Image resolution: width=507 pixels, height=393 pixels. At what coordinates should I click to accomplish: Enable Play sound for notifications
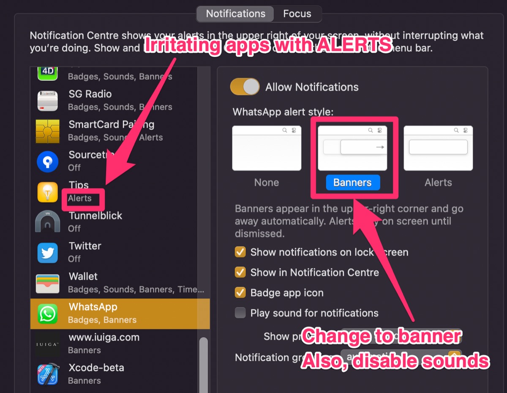pyautogui.click(x=240, y=313)
